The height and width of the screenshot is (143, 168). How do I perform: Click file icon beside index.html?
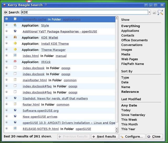[15, 55]
